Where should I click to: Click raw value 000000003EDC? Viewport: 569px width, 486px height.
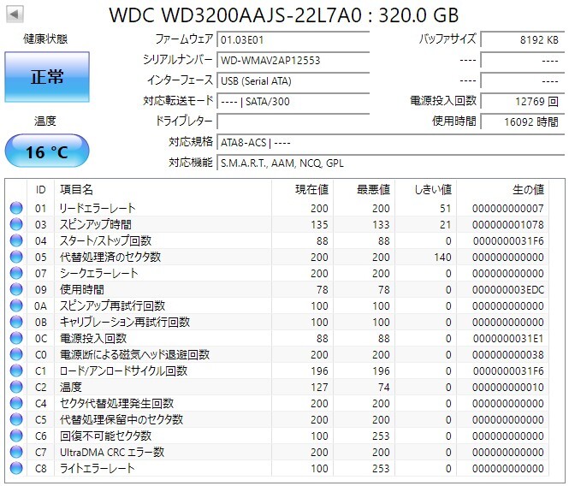point(508,290)
